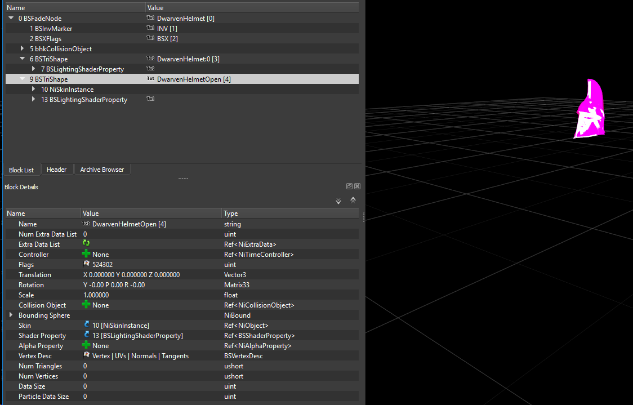Click the magenta helmet model in viewport
This screenshot has height=405, width=633.
pos(590,109)
